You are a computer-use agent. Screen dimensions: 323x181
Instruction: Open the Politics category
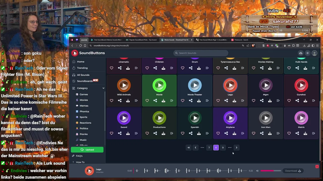[x=84, y=128]
